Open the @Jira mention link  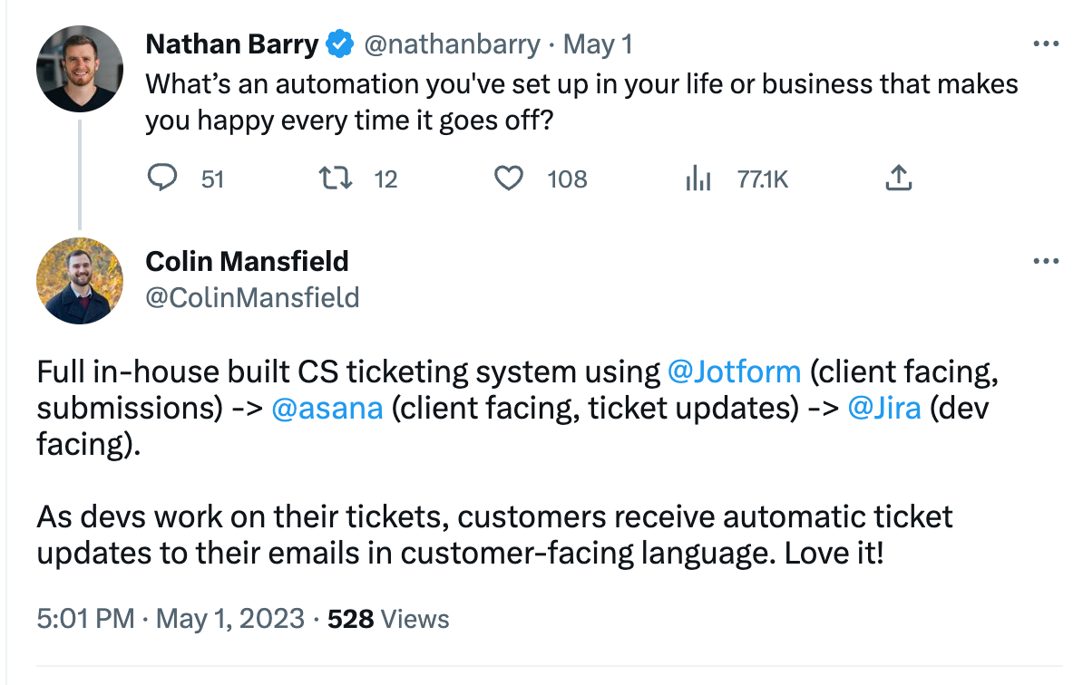[x=884, y=409]
